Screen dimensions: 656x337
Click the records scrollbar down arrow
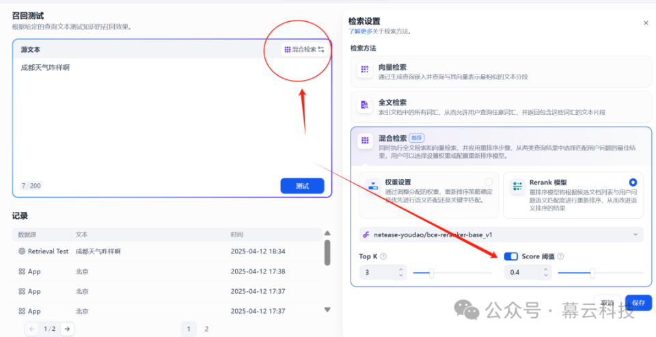tap(327, 310)
